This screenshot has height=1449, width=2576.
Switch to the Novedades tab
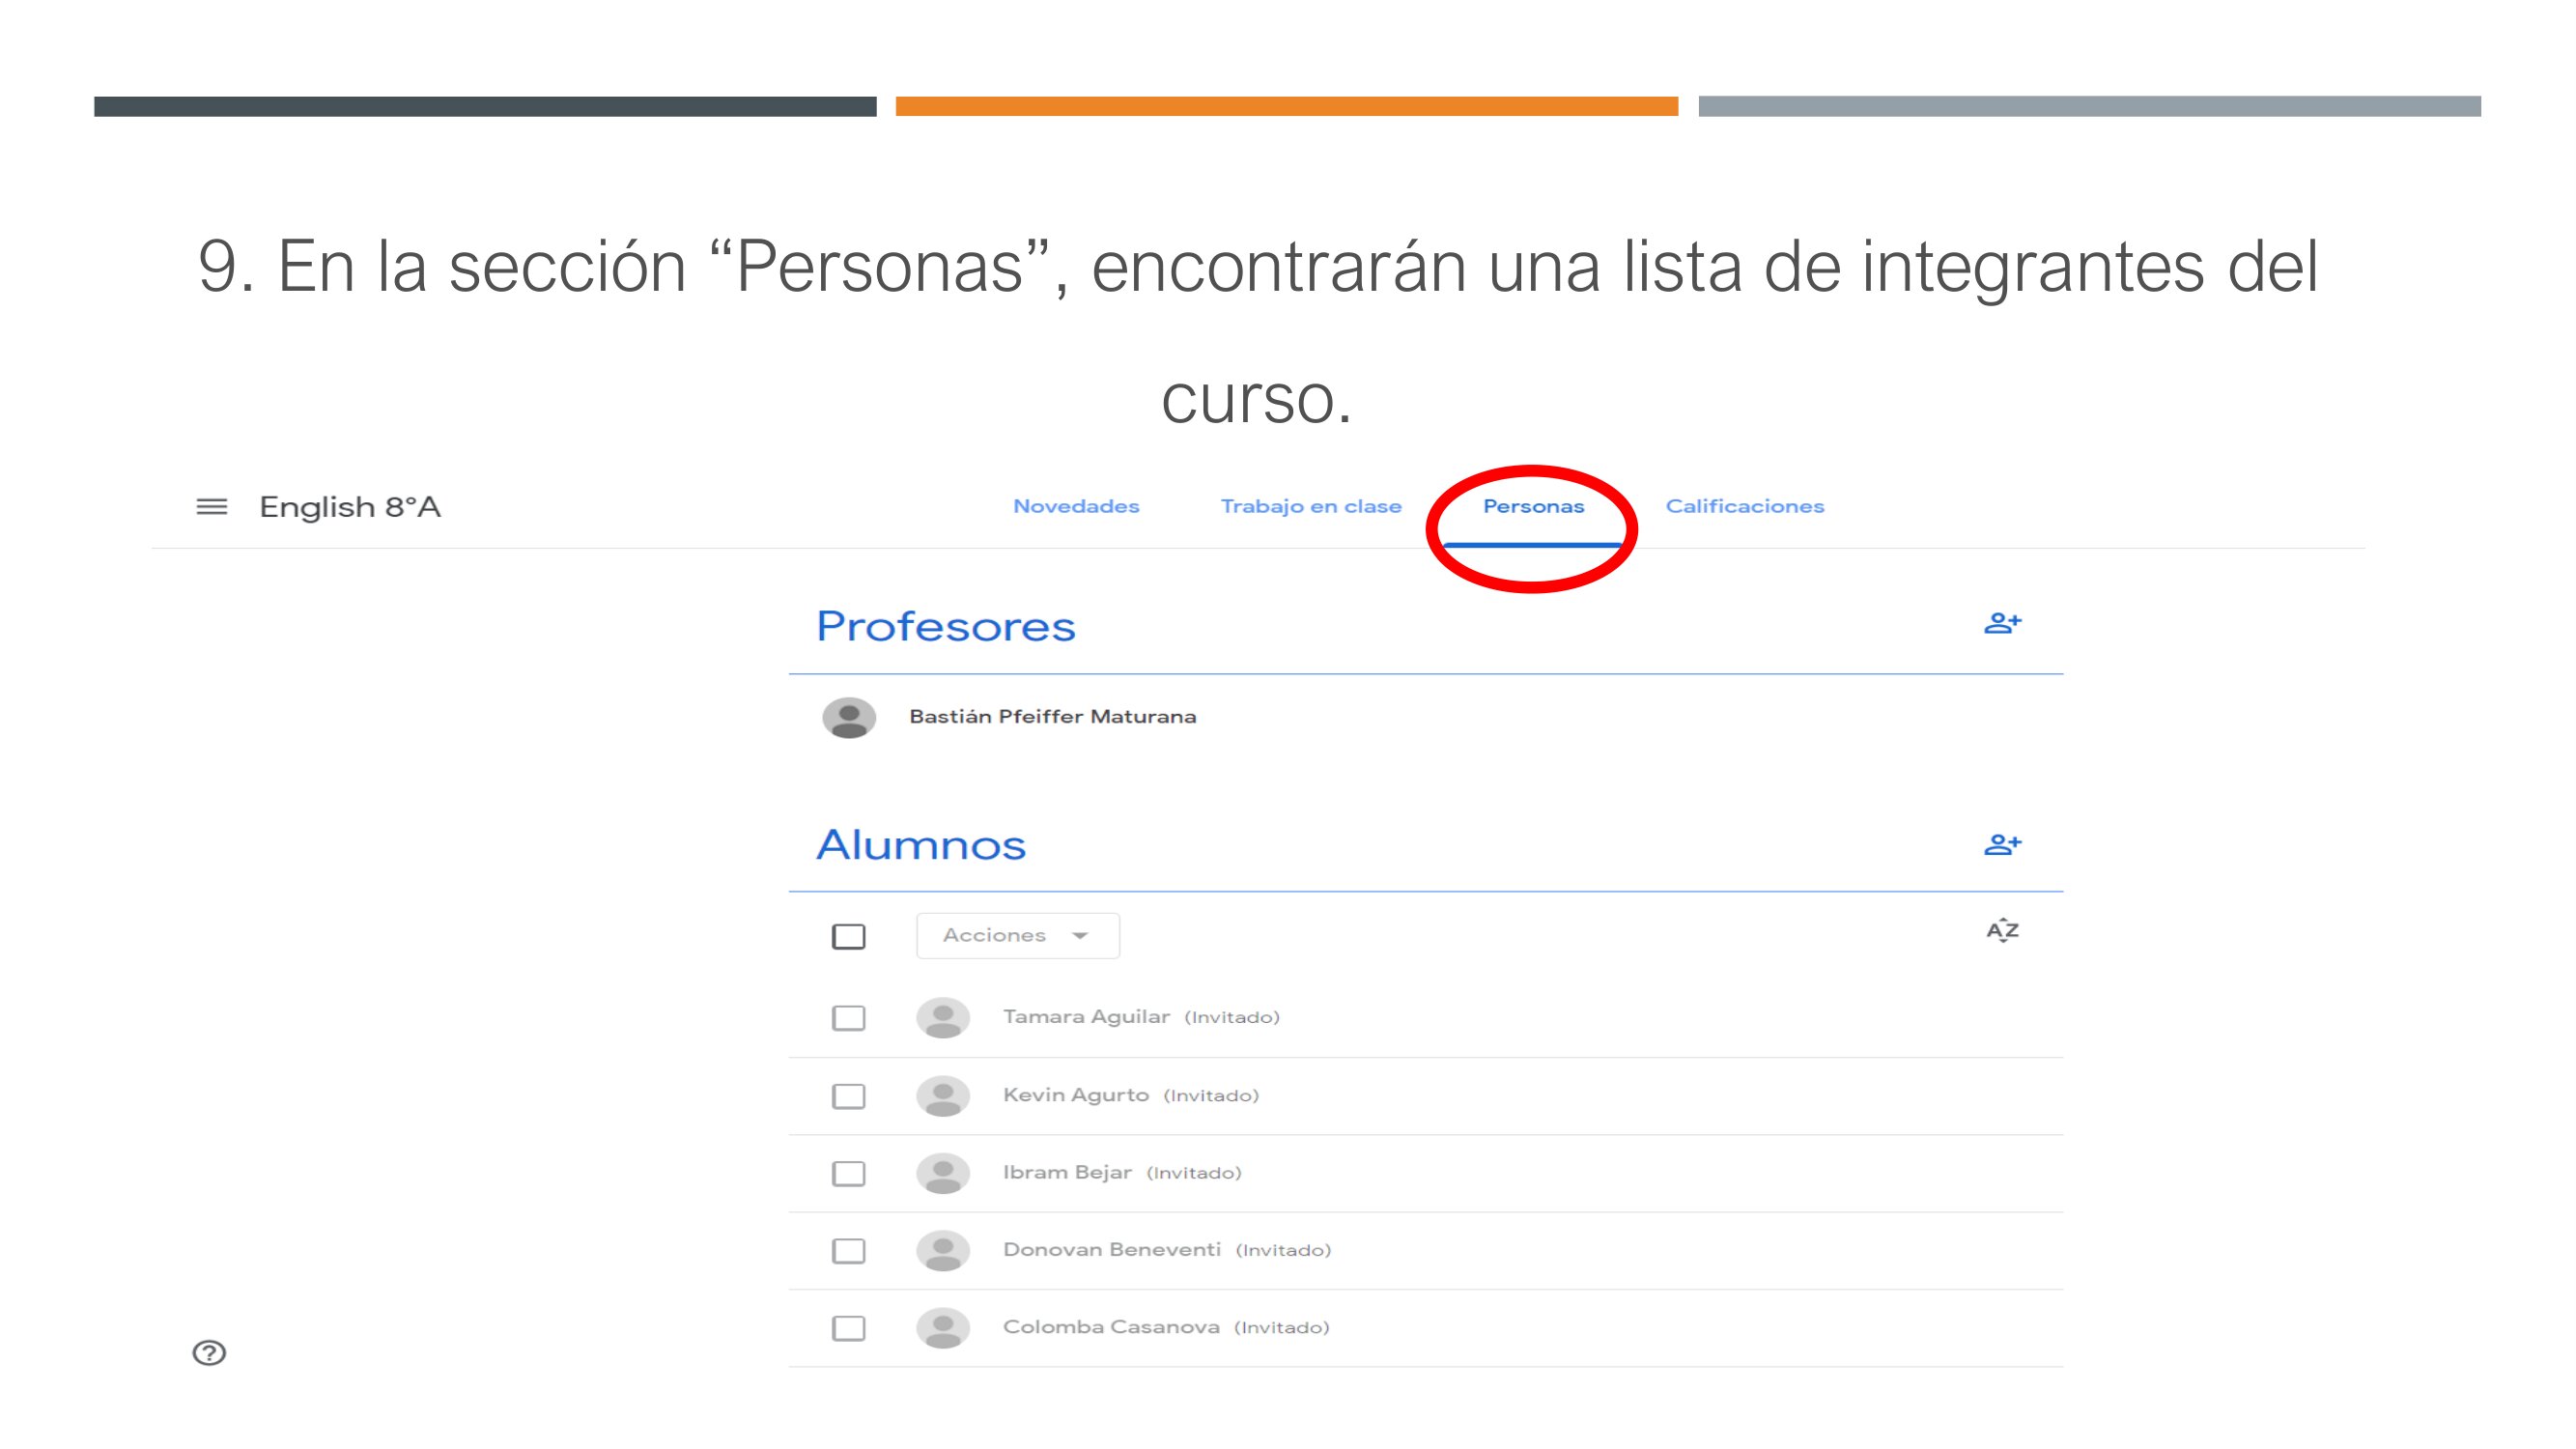pyautogui.click(x=1076, y=507)
